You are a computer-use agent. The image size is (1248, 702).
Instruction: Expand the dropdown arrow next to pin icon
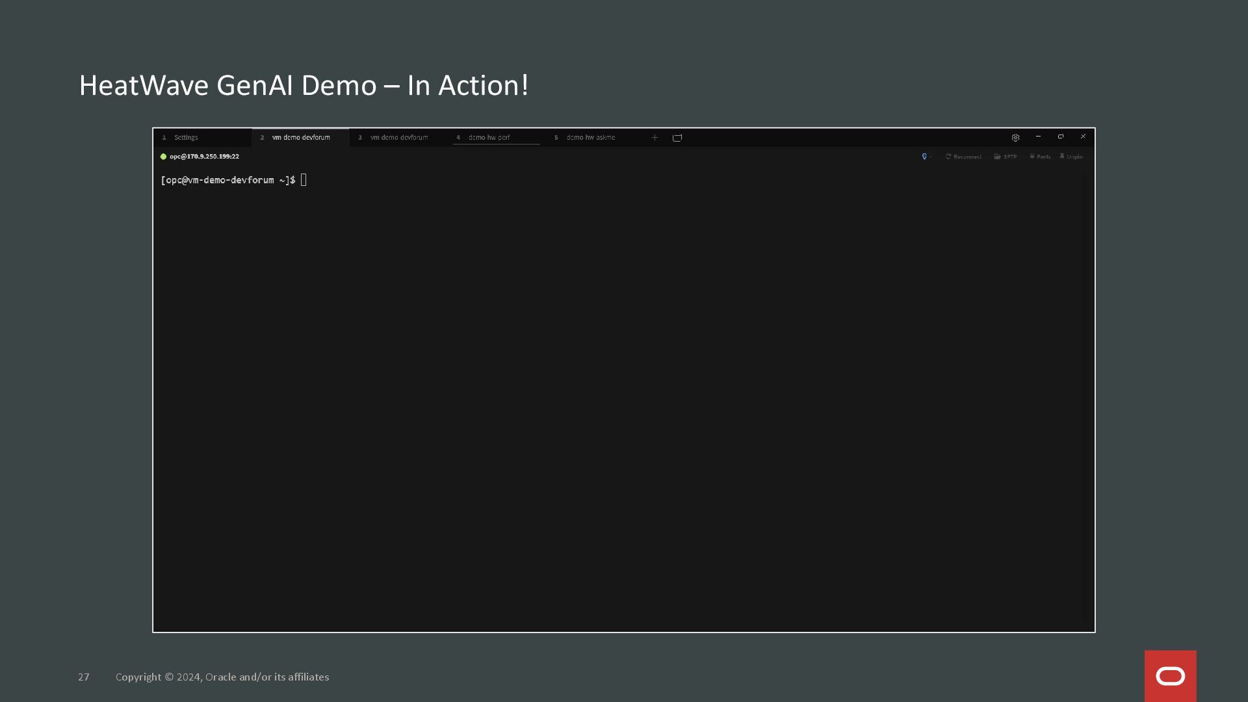click(931, 157)
